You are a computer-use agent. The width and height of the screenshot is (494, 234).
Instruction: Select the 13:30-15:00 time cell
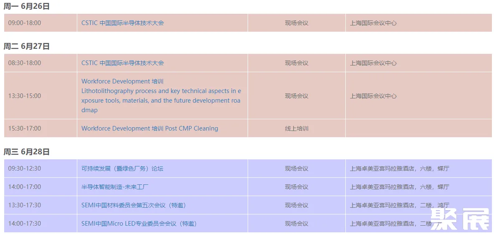point(25,96)
